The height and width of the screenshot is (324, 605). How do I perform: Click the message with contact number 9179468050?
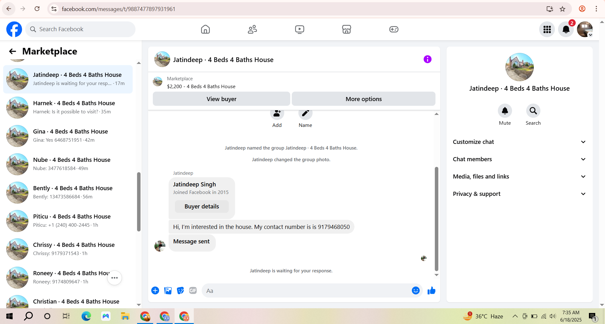point(261,227)
